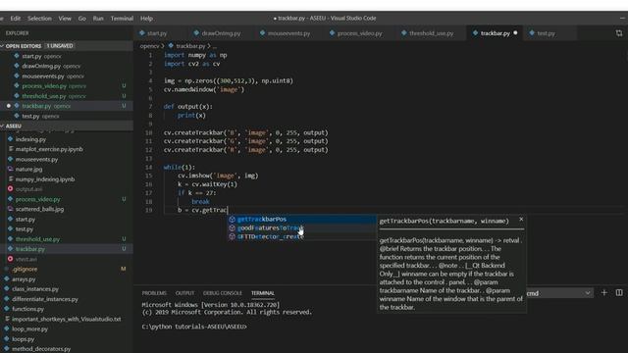Switch to the Problems panel tab
This screenshot has width=628, height=353.
pos(154,293)
